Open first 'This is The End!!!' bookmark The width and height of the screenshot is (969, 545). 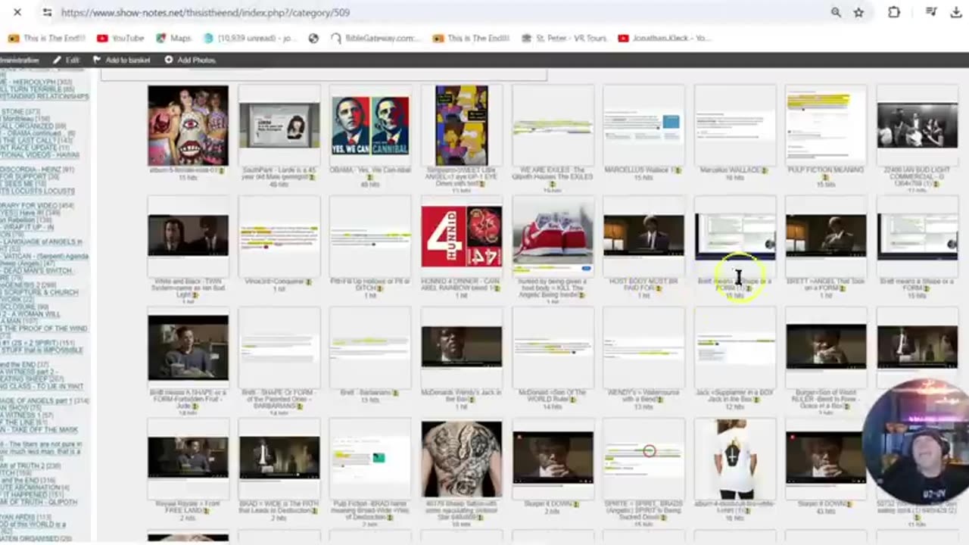[45, 38]
